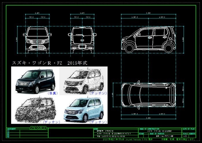Click the AMENDMENT header in title block
Screen dimensions: 202x143
(x=12, y=129)
